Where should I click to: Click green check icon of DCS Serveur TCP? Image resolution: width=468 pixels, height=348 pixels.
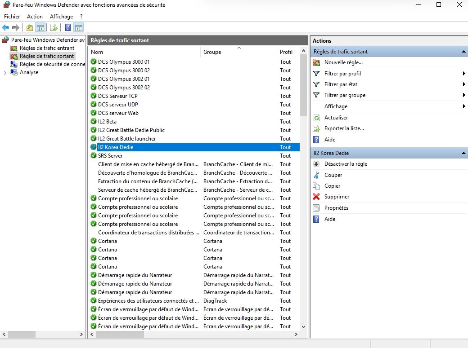pyautogui.click(x=94, y=96)
